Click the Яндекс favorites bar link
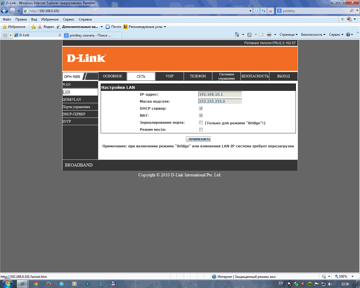This screenshot has height=288, width=360. tap(46, 27)
